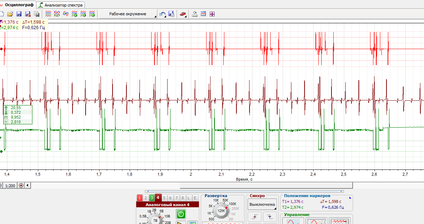Viewport: 424px width, 224px height.
Task: Click the floppy disk icon with red square
Action: (x=28, y=14)
